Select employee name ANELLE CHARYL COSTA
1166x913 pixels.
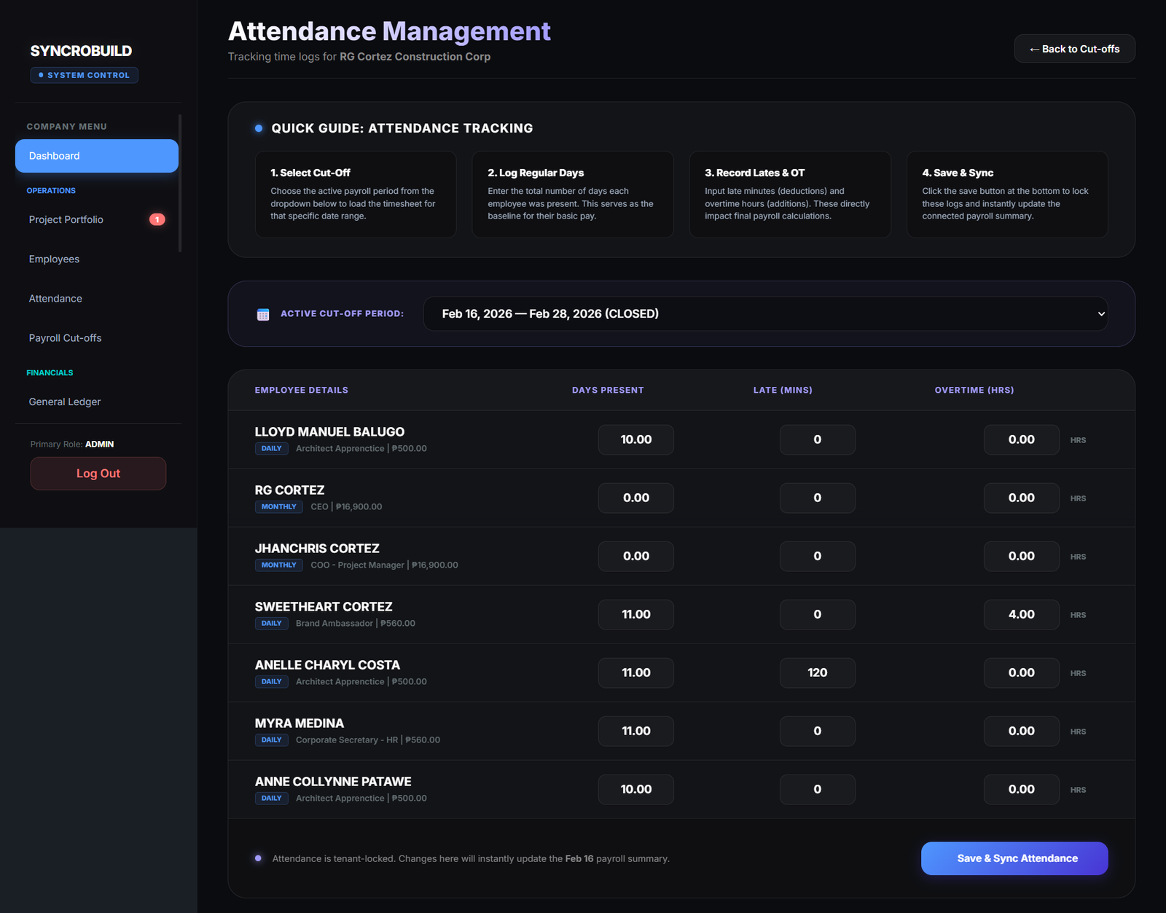pos(327,665)
